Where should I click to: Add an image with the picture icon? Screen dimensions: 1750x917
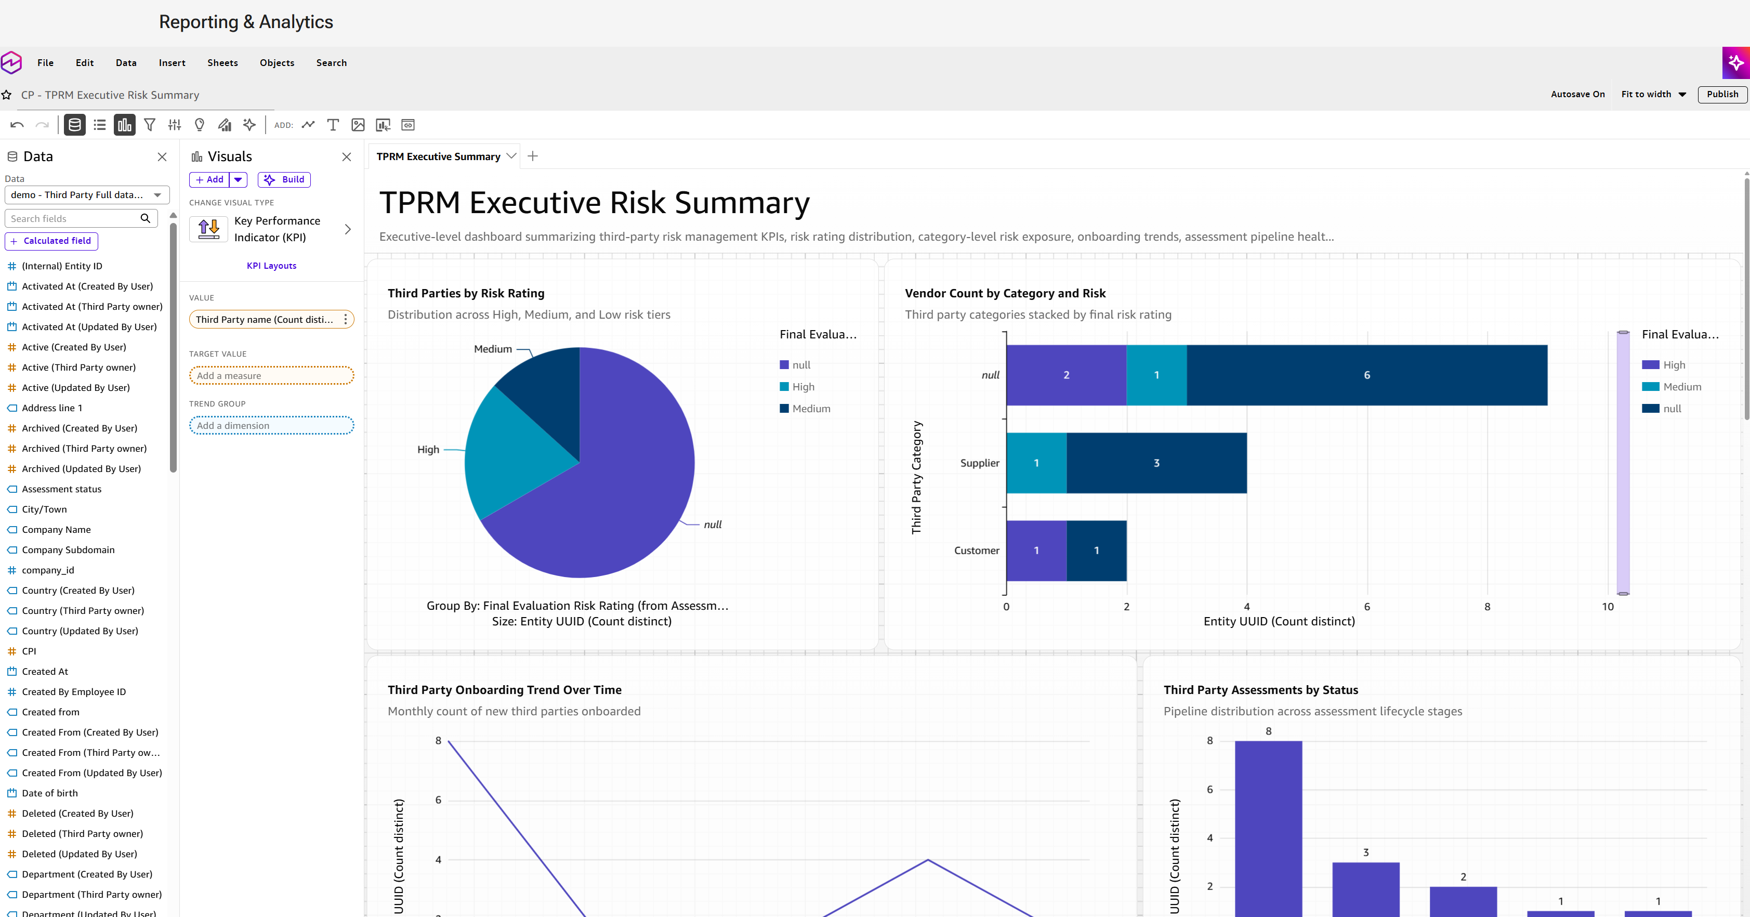pyautogui.click(x=358, y=125)
